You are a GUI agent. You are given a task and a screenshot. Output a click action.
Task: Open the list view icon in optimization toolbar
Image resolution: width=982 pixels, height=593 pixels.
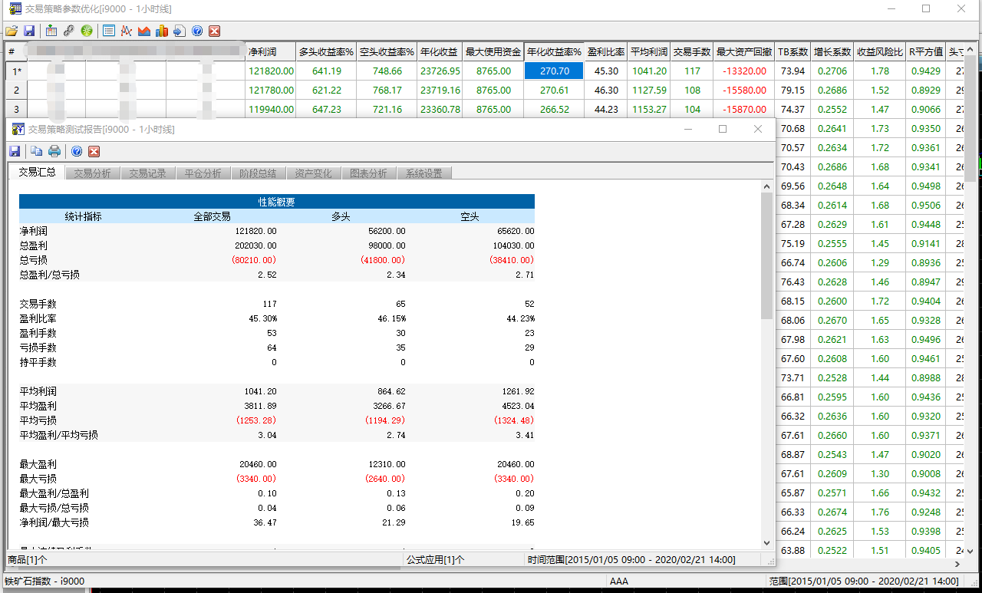point(109,31)
